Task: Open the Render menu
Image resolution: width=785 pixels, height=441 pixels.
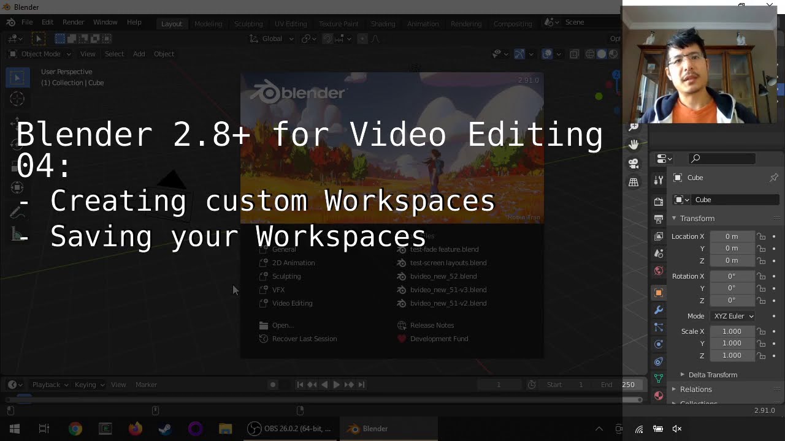Action: pyautogui.click(x=73, y=22)
